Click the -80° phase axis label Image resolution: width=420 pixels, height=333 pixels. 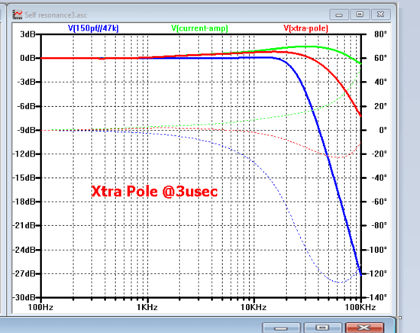point(380,226)
